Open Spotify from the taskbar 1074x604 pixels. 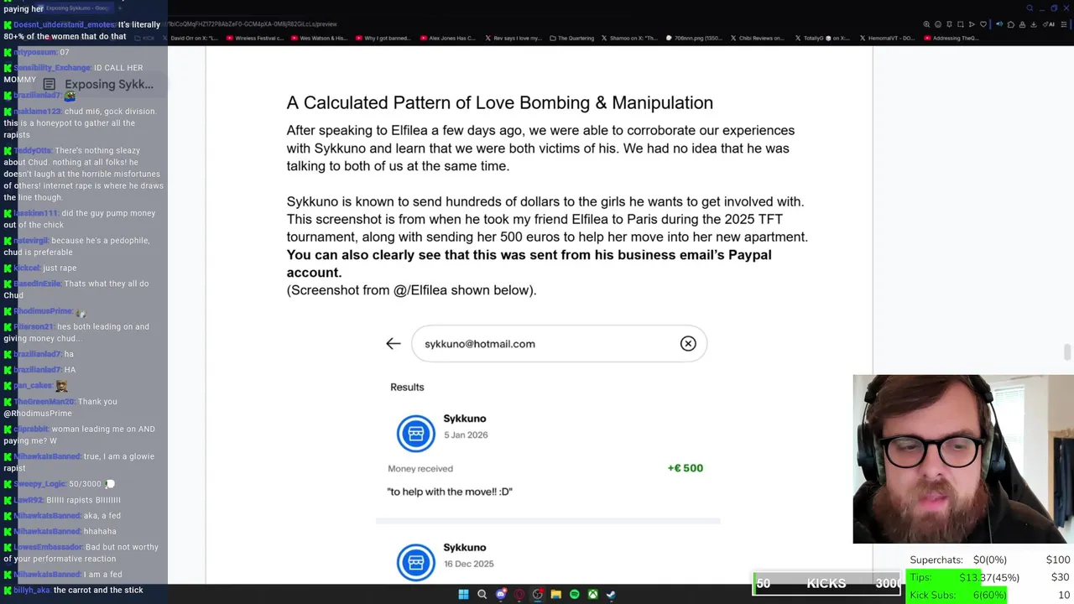pyautogui.click(x=574, y=594)
